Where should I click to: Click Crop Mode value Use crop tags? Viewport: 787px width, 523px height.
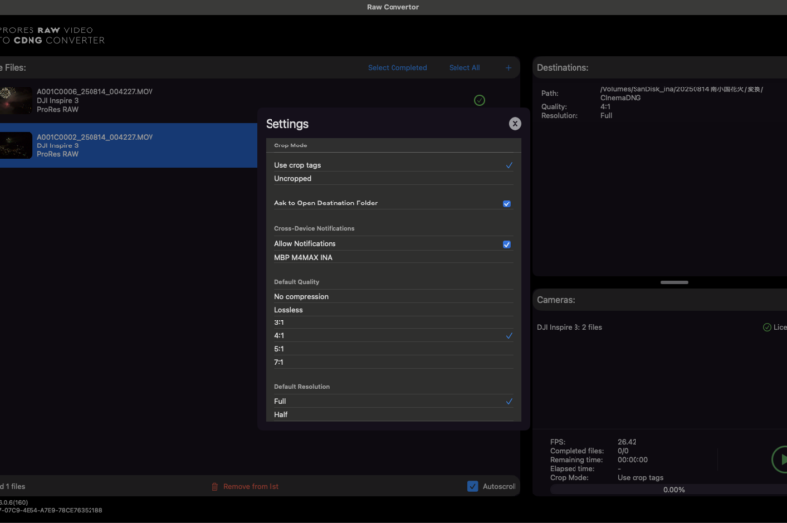pyautogui.click(x=640, y=478)
